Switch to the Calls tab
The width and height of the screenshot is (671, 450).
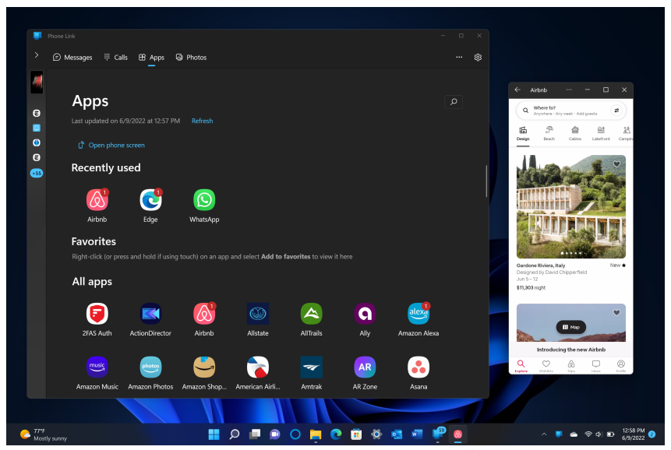pos(115,58)
